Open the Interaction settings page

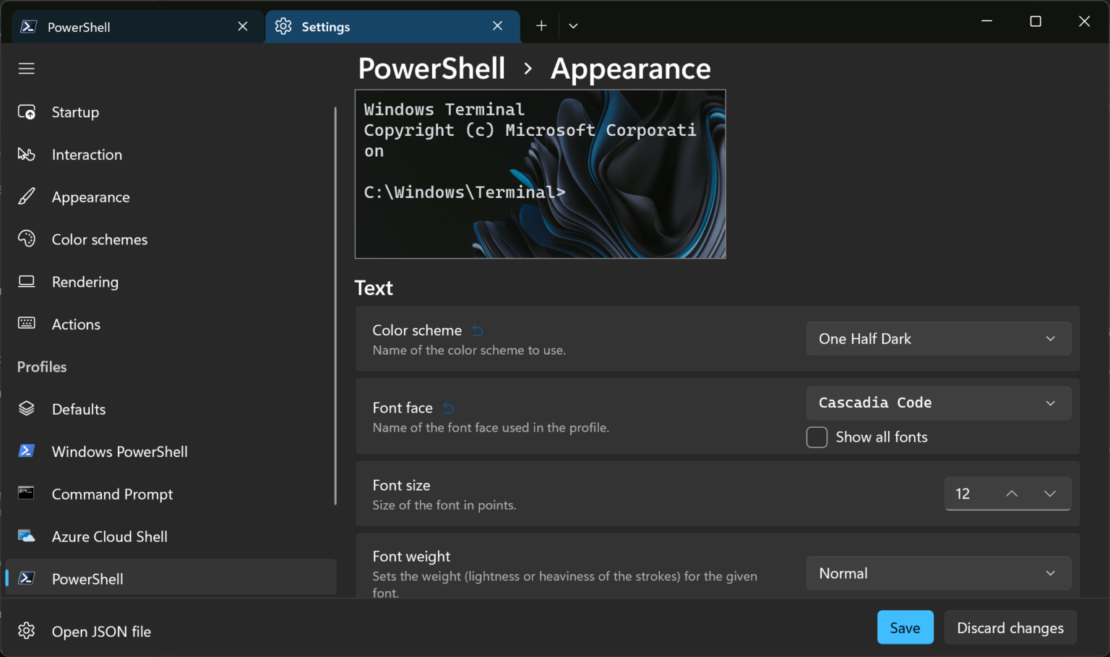pos(87,154)
